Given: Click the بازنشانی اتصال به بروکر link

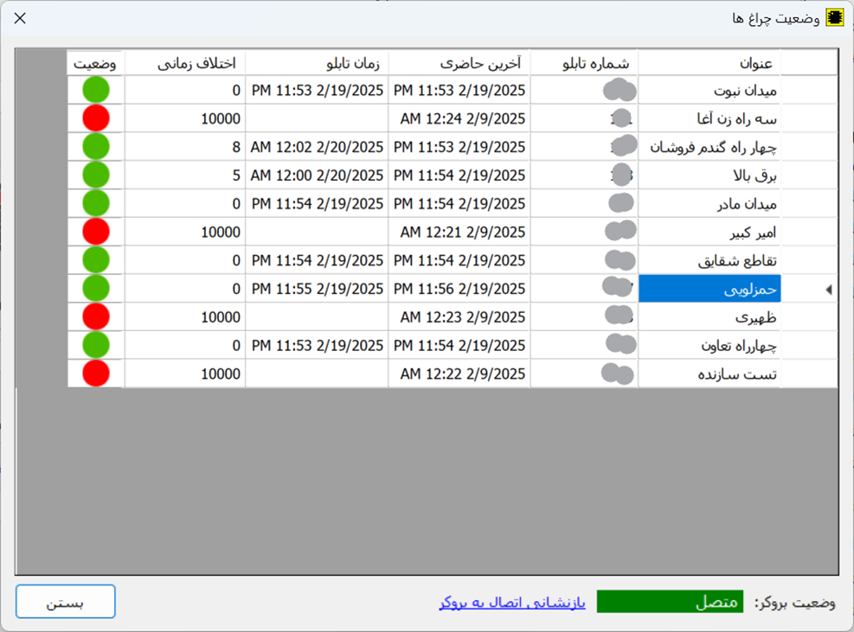Looking at the screenshot, I should pyautogui.click(x=512, y=603).
